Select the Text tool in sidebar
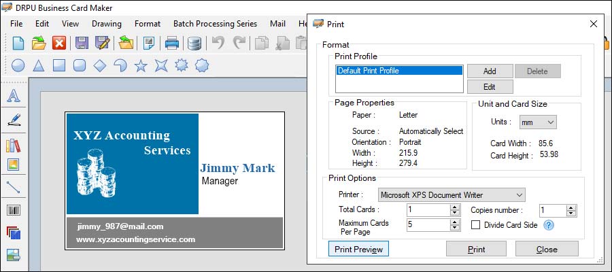This screenshot has width=612, height=272. [x=14, y=96]
